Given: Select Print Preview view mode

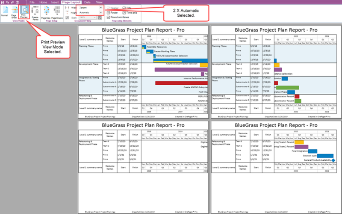Looking at the screenshot, I should coord(24,12).
